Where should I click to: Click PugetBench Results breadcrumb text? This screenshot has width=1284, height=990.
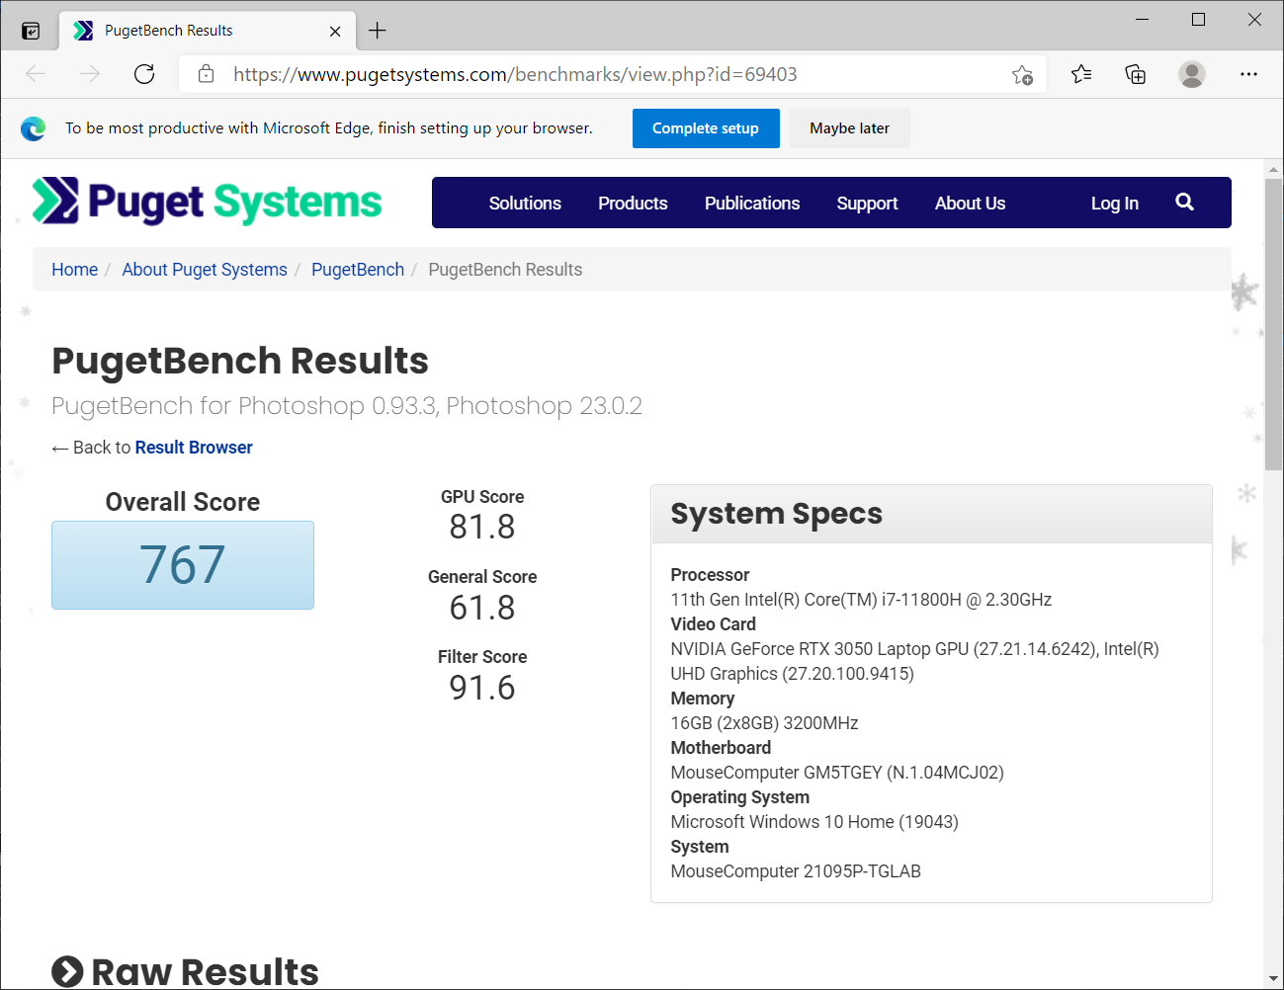(x=505, y=270)
